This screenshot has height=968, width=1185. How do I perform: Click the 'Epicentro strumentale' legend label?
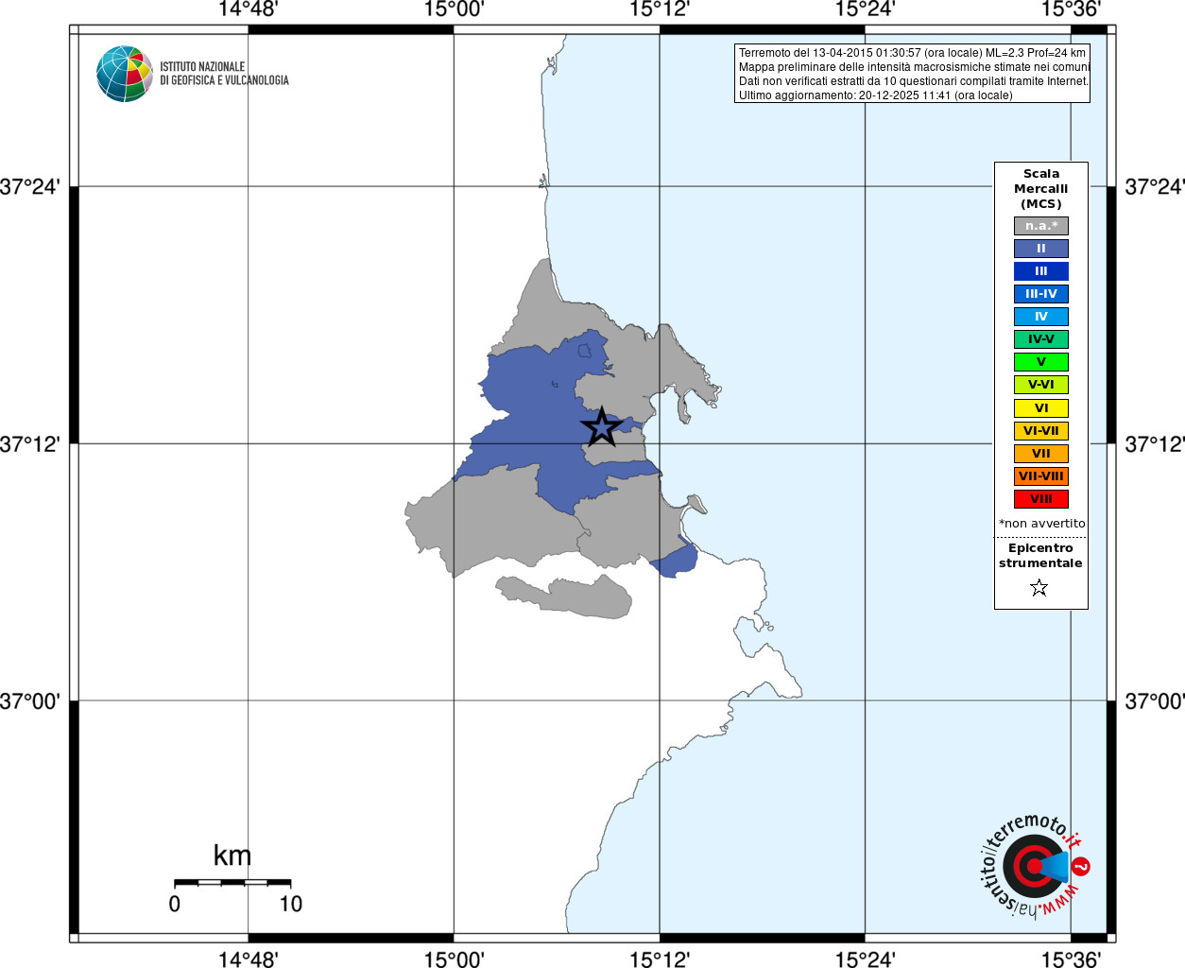tap(1040, 556)
